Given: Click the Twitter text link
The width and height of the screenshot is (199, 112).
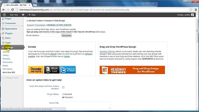Looking at the screenshot, I should [67, 57].
